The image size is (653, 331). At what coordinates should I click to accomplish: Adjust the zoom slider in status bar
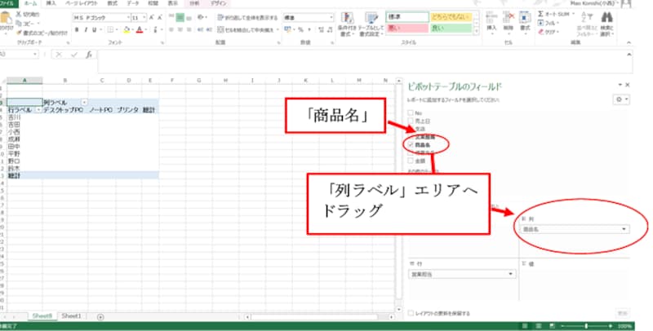(586, 325)
